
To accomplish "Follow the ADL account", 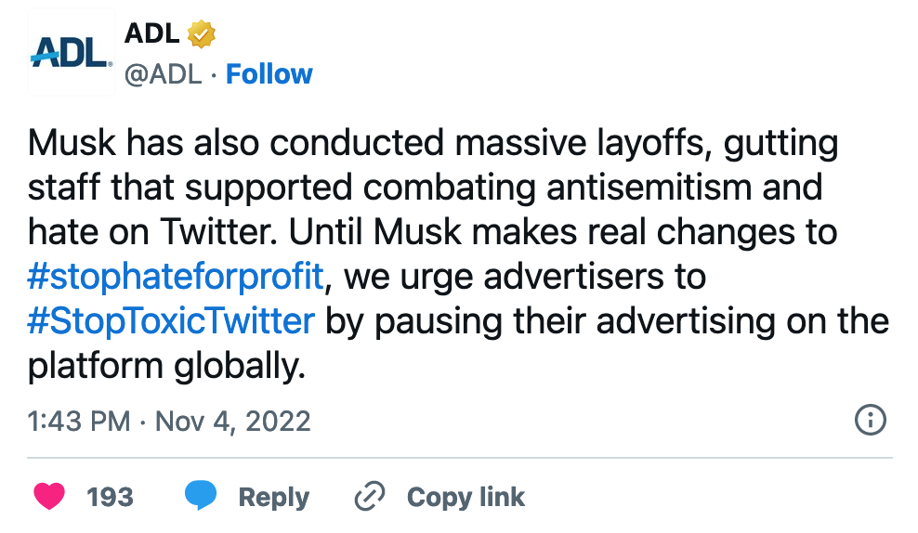I will tap(269, 74).
